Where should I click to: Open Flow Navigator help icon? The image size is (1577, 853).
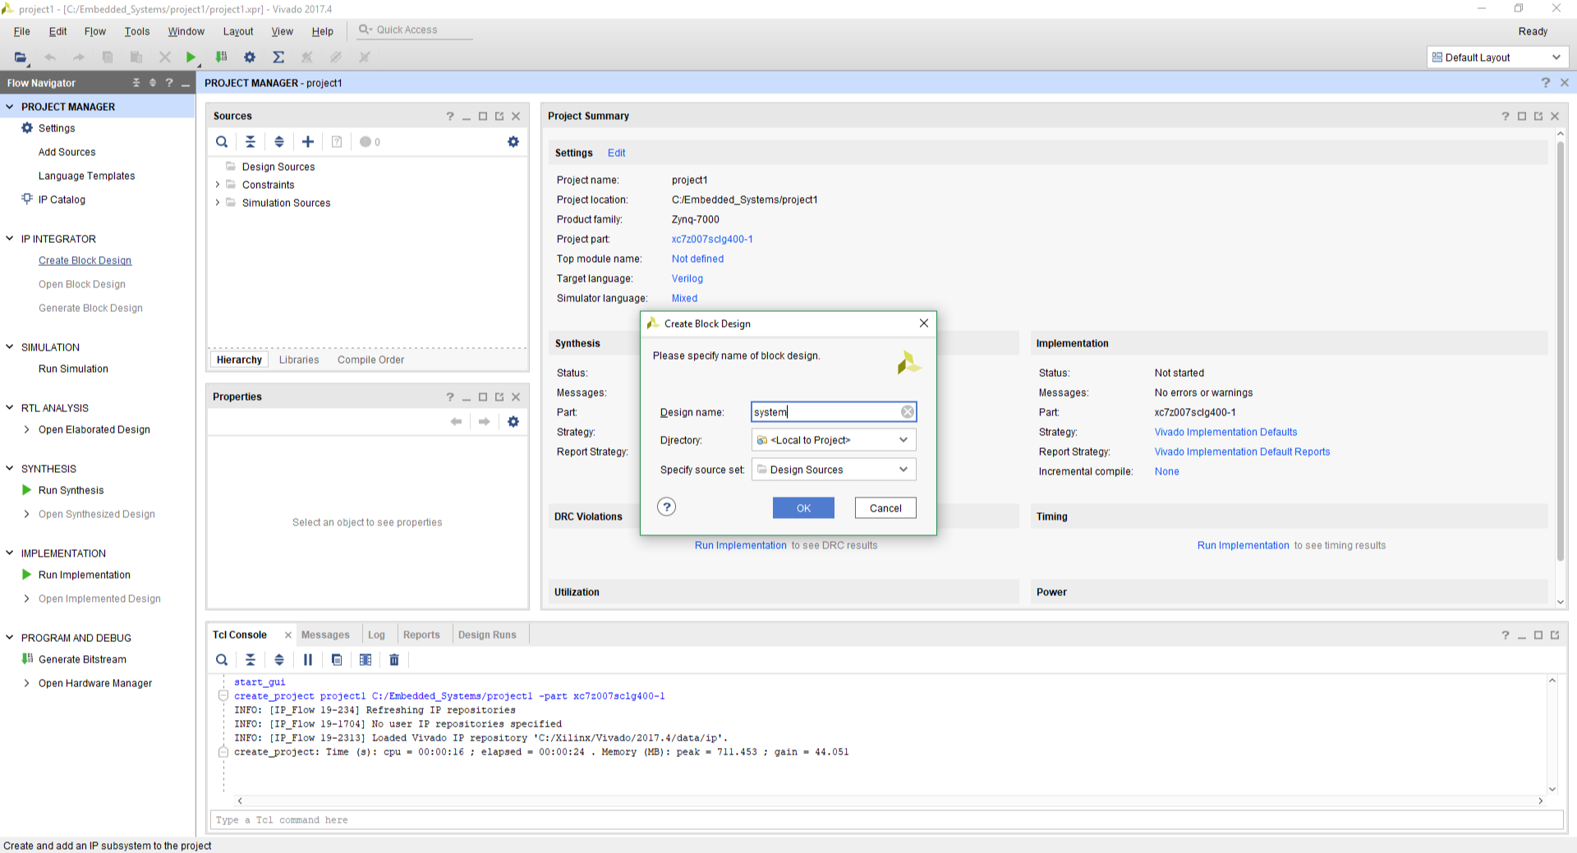pyautogui.click(x=169, y=83)
